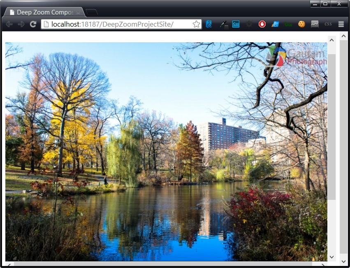Open the cookie extension

(x=301, y=24)
